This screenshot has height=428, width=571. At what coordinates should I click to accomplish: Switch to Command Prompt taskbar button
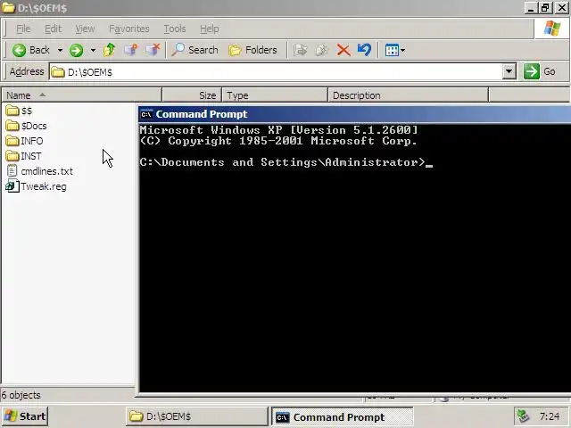(x=343, y=416)
